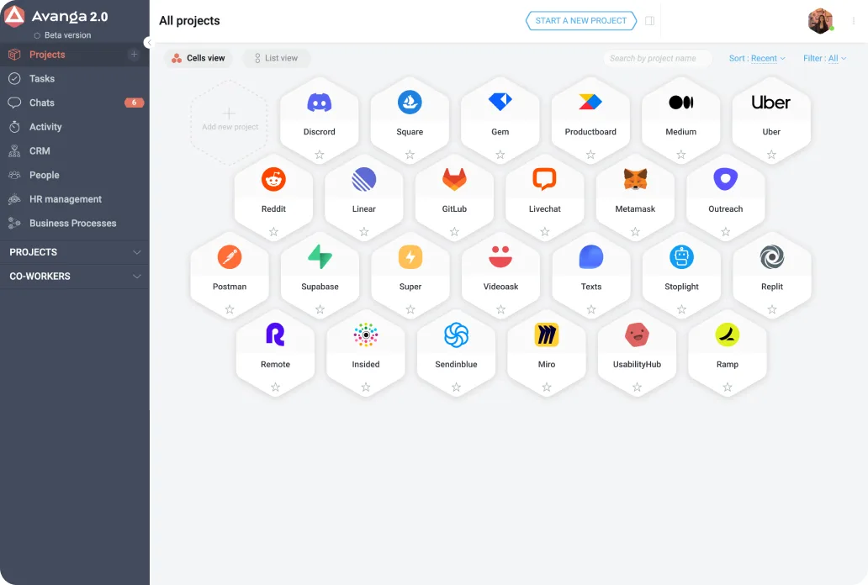868x585 pixels.
Task: Open the GitLub fox icon
Action: coord(454,179)
